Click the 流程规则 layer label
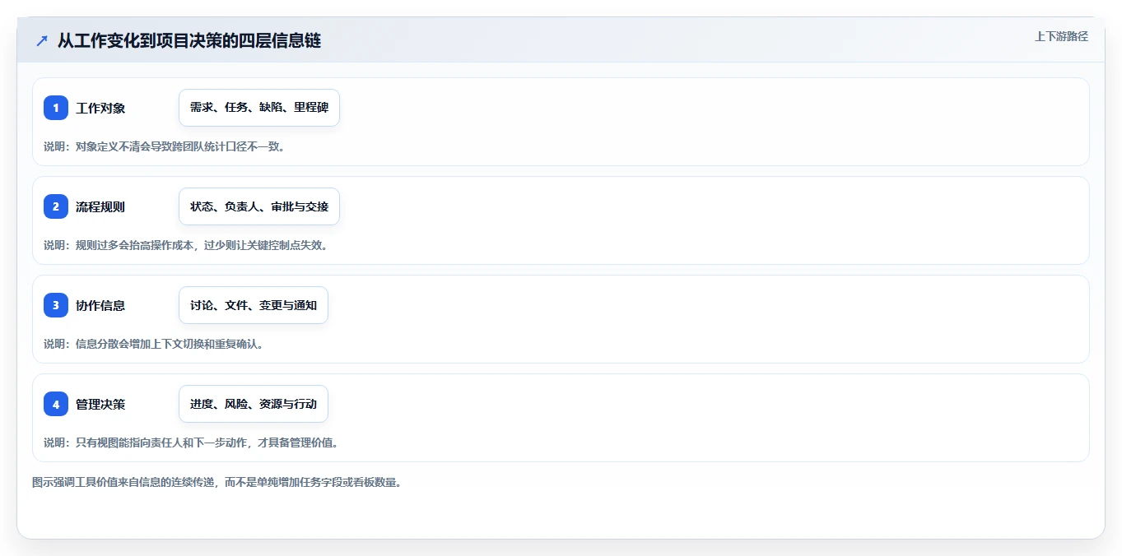The width and height of the screenshot is (1122, 556). [x=100, y=206]
